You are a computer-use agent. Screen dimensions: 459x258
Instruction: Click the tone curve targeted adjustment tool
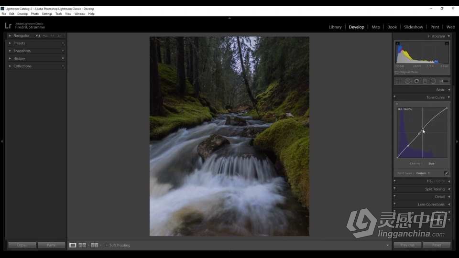pyautogui.click(x=397, y=104)
